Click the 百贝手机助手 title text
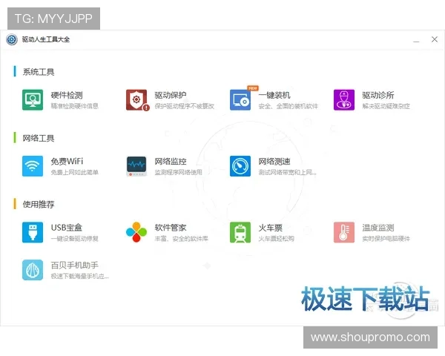445x356 pixels. 75,266
